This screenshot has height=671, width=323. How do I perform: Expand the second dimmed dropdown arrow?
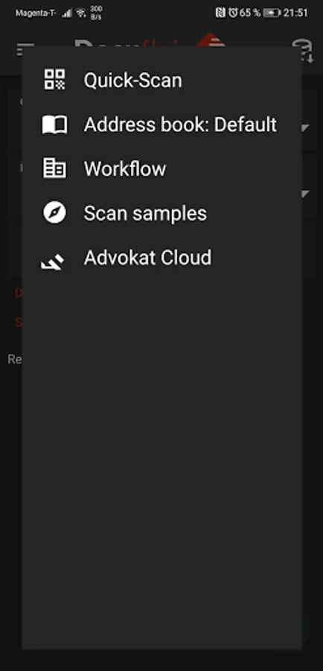pyautogui.click(x=304, y=194)
